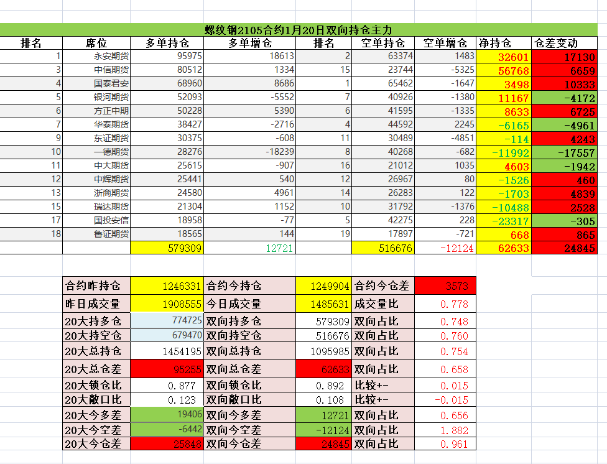The height and width of the screenshot is (464, 607).
Task: Click the 净持仓 column header
Action: [x=504, y=43]
